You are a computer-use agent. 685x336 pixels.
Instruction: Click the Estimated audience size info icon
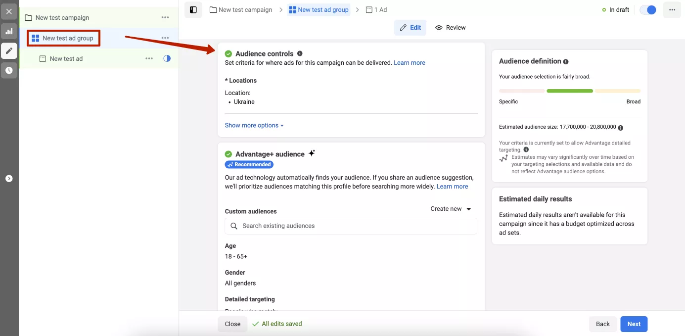click(x=621, y=127)
